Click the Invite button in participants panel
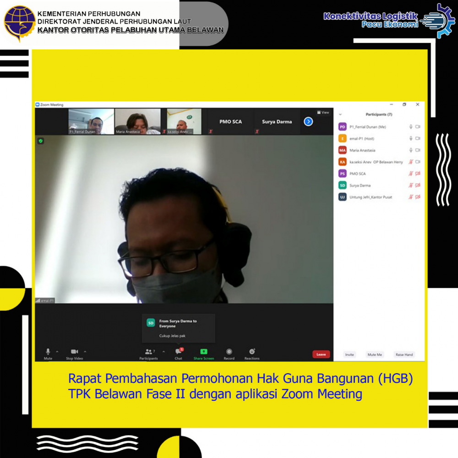Viewport: 458px width, 458px height. tap(349, 354)
